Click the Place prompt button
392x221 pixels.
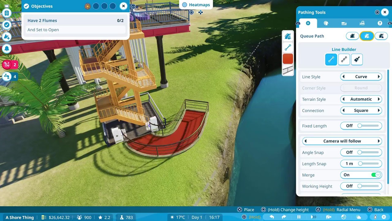click(246, 210)
